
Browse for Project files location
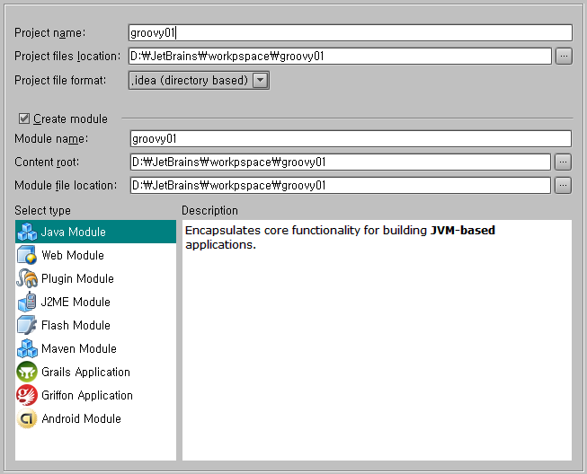coord(564,56)
